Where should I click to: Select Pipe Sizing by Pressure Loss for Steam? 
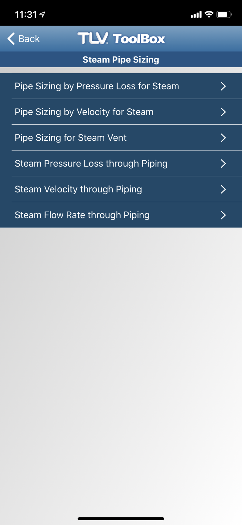tap(121, 86)
